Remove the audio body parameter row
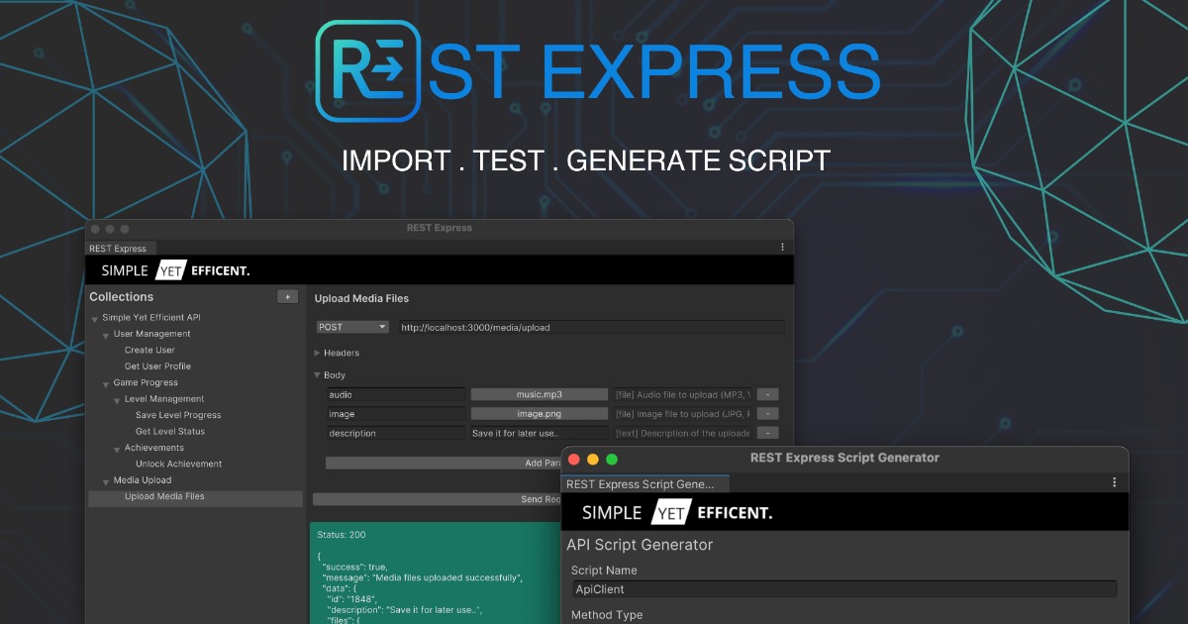The image size is (1188, 624). tap(767, 394)
